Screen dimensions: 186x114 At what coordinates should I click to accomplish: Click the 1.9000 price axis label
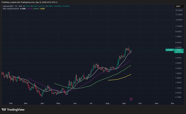coord(178,73)
